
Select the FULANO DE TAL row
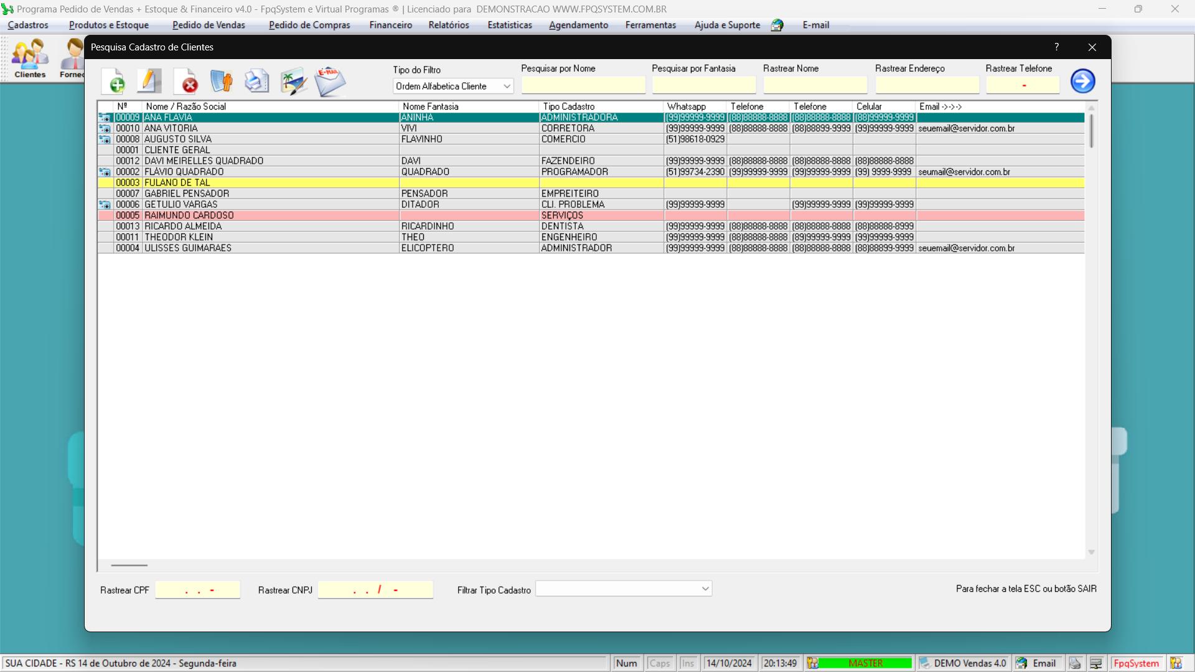point(591,183)
